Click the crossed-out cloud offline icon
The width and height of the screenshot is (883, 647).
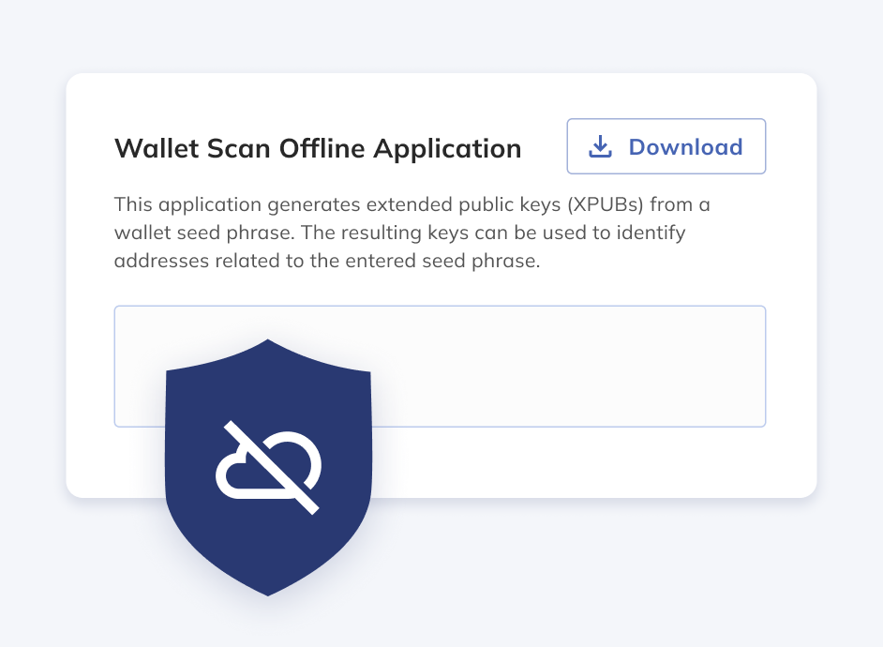coord(269,464)
